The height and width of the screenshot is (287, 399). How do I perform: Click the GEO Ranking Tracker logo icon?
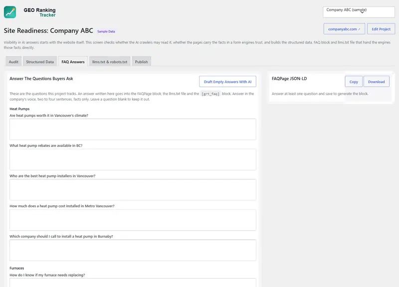click(10, 12)
